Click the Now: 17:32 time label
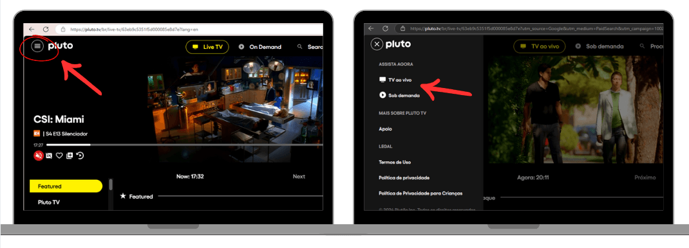 [190, 177]
